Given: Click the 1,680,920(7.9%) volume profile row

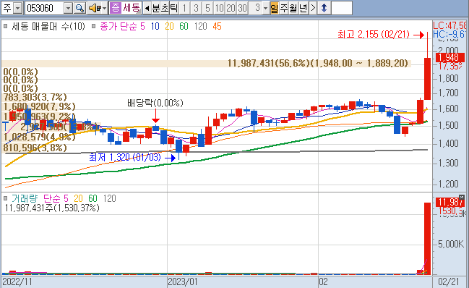Looking at the screenshot, I should pos(39,106).
